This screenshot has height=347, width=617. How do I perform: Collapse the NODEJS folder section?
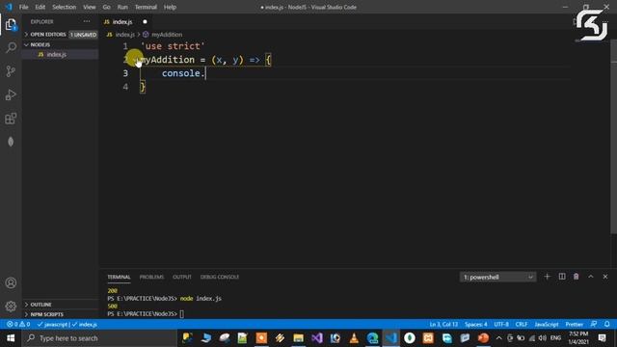pyautogui.click(x=60, y=44)
